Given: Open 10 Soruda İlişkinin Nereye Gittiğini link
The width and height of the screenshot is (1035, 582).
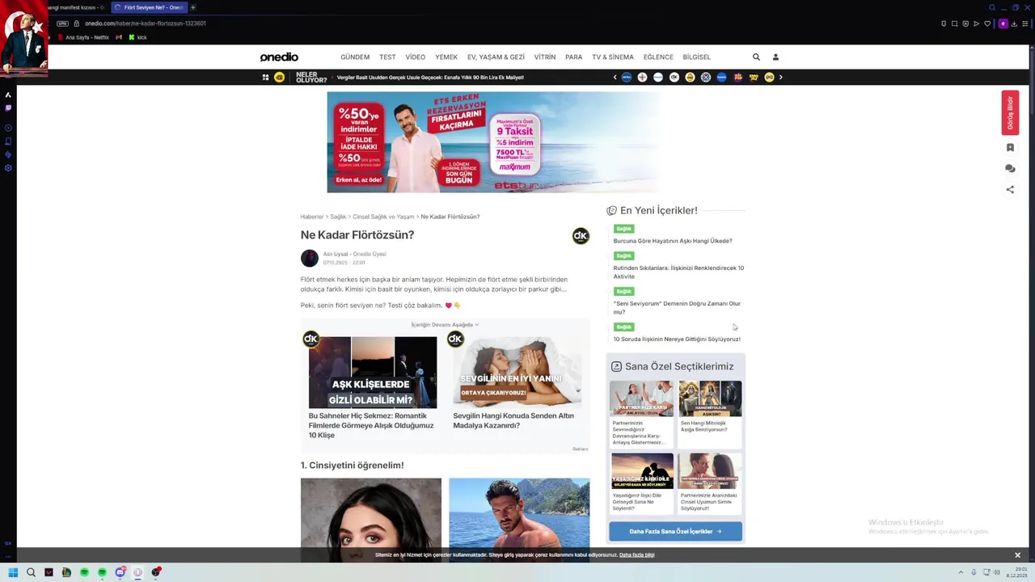Looking at the screenshot, I should click(677, 339).
